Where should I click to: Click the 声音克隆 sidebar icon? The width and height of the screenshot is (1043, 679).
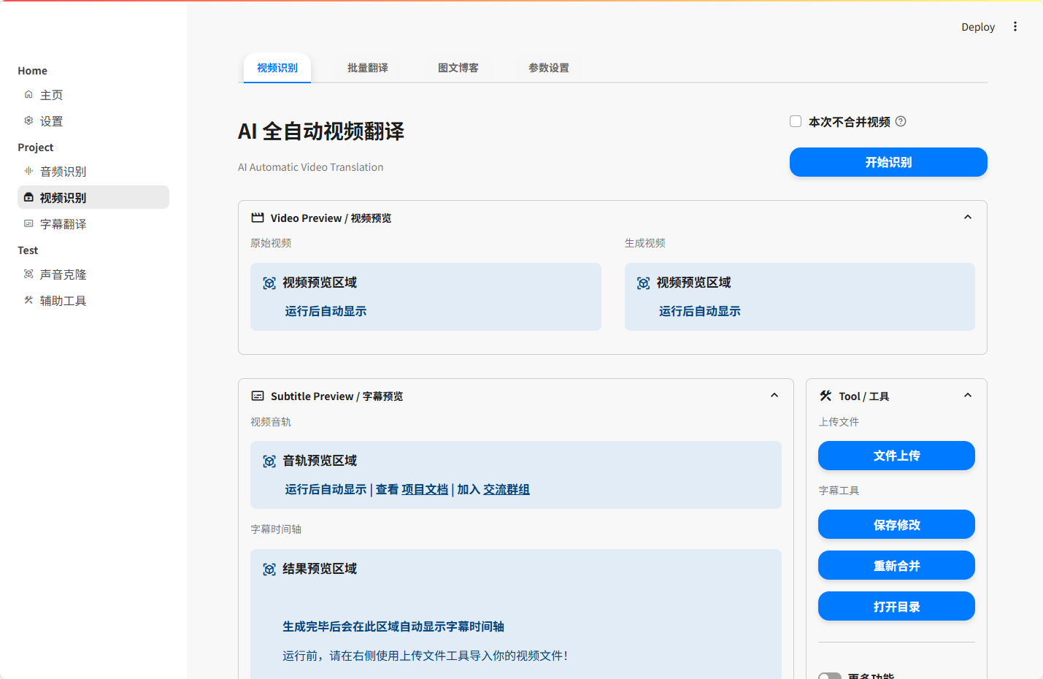tap(28, 274)
